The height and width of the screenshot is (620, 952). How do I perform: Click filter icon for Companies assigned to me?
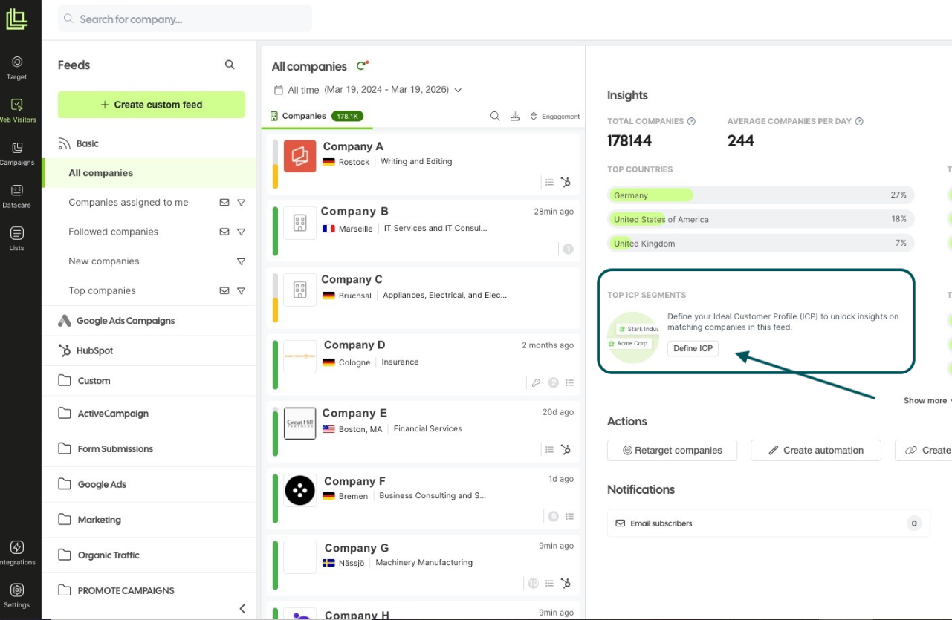(241, 202)
